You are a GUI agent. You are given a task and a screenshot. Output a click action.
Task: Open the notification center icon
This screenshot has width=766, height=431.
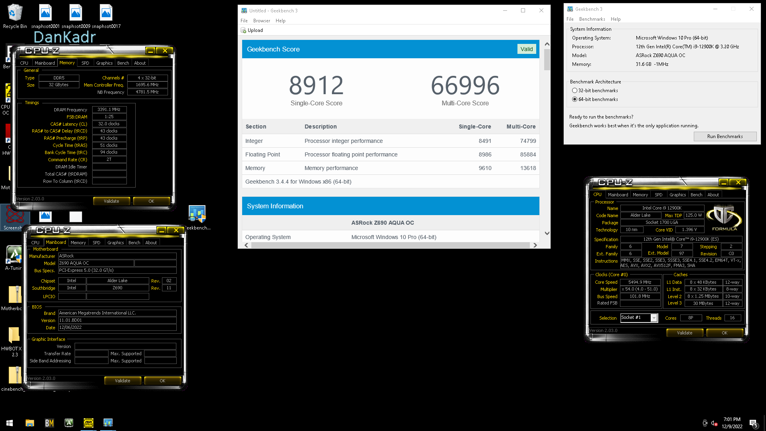pyautogui.click(x=754, y=423)
